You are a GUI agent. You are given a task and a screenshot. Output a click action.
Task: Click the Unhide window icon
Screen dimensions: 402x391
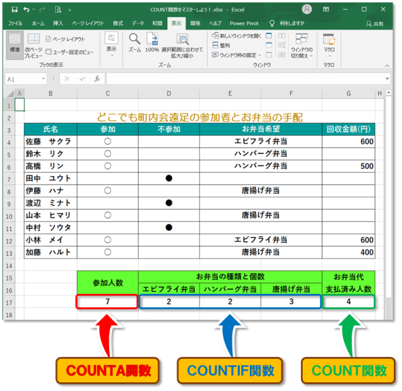pos(269,55)
